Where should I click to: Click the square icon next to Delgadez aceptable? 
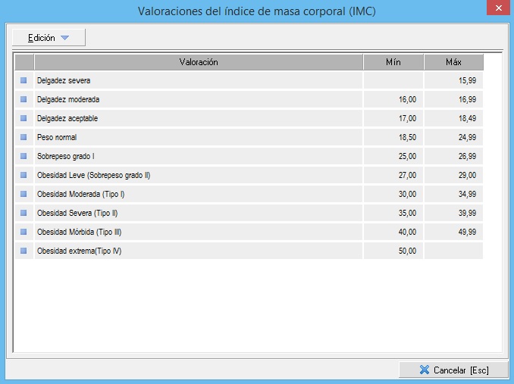tap(24, 118)
